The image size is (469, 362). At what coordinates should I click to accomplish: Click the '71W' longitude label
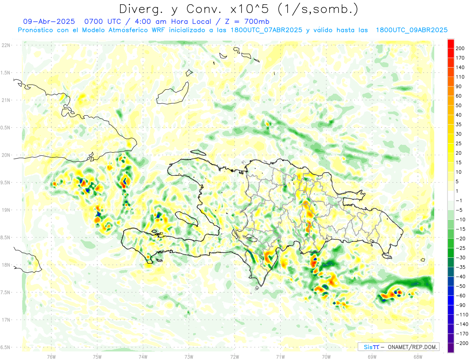pyautogui.click(x=280, y=357)
